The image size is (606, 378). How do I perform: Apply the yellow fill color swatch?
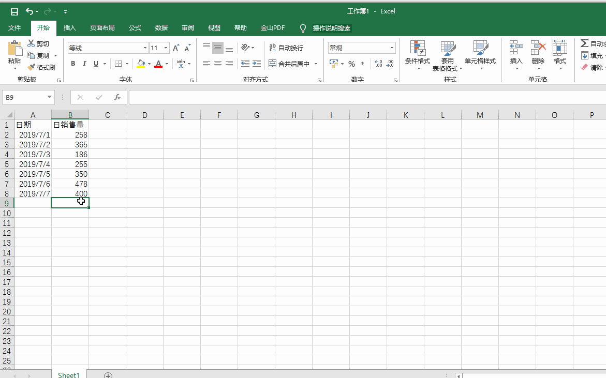coord(141,64)
